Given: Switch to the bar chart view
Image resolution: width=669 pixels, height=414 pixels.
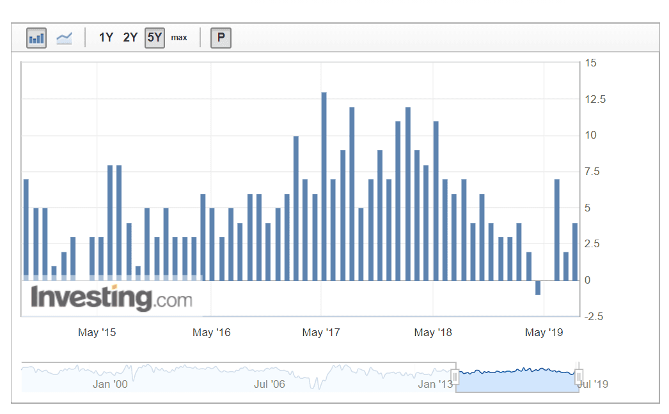Looking at the screenshot, I should point(36,38).
